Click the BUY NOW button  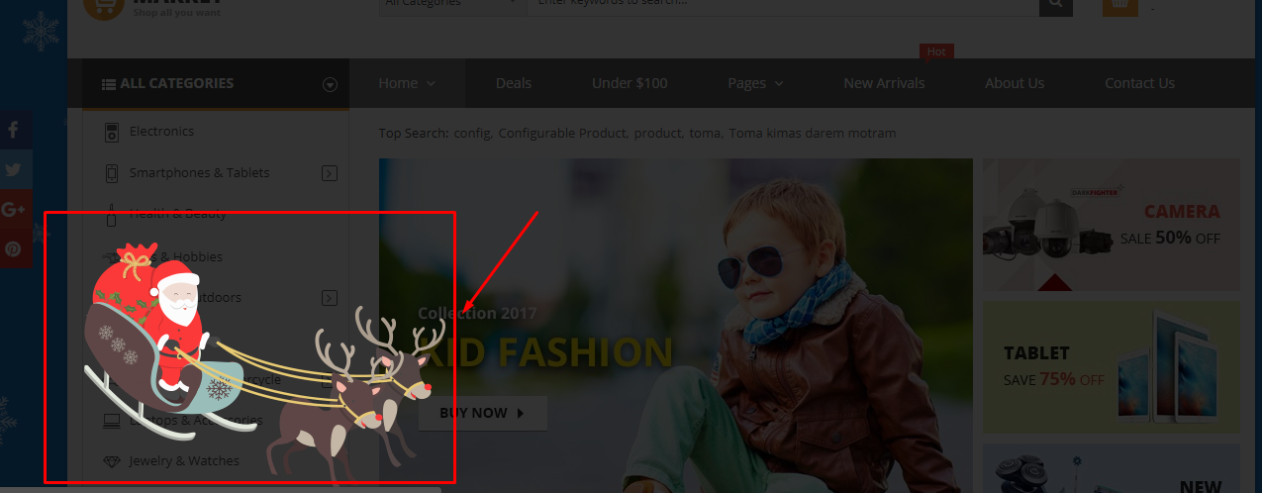click(482, 413)
